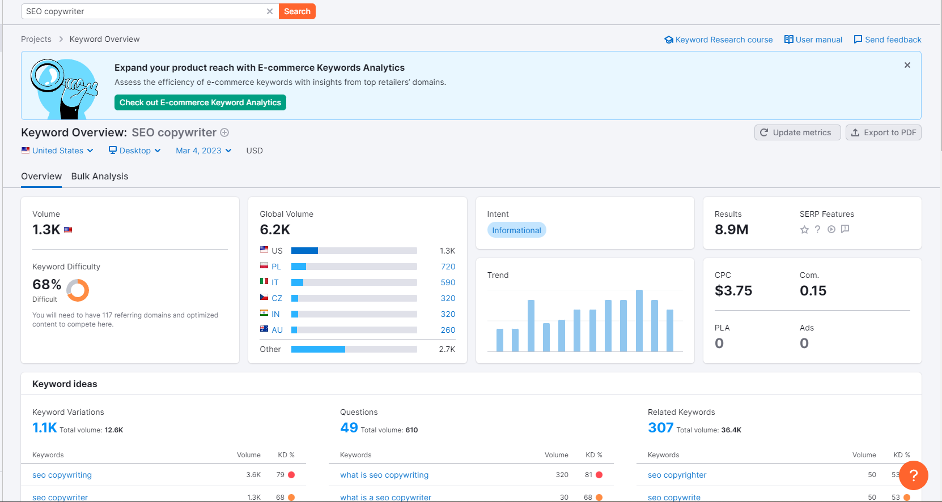Click the PL country volume link
Image resolution: width=942 pixels, height=502 pixels.
pyautogui.click(x=276, y=267)
